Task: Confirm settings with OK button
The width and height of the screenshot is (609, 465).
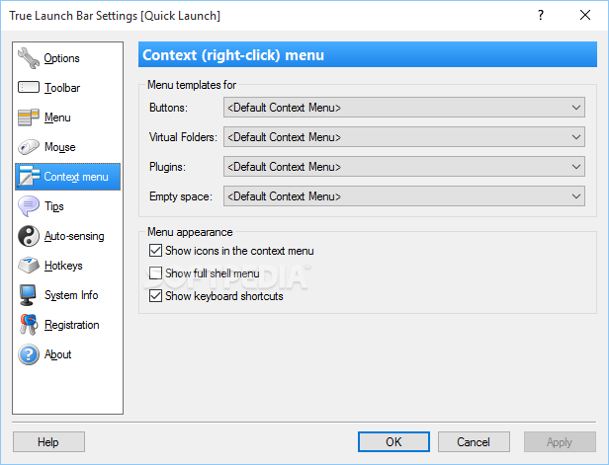Action: (x=393, y=441)
